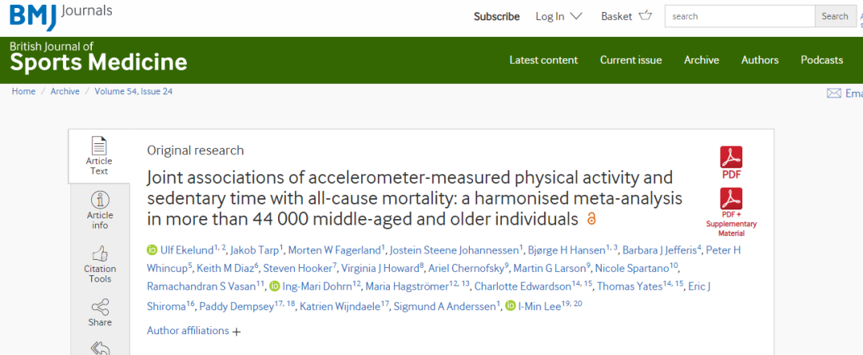Screen dimensions: 863x355
Task: Open the Article info sidebar icon
Action: pyautogui.click(x=100, y=200)
